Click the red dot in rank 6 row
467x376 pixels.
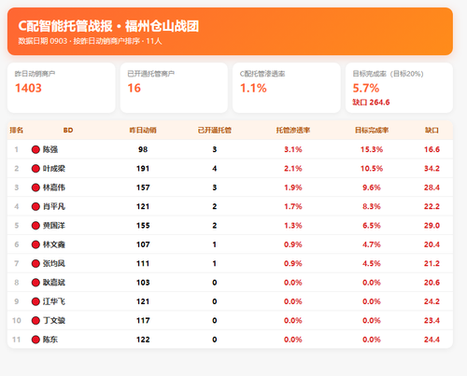tap(35, 244)
